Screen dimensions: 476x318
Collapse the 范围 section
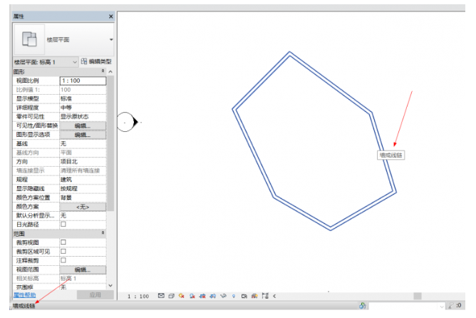click(x=103, y=233)
